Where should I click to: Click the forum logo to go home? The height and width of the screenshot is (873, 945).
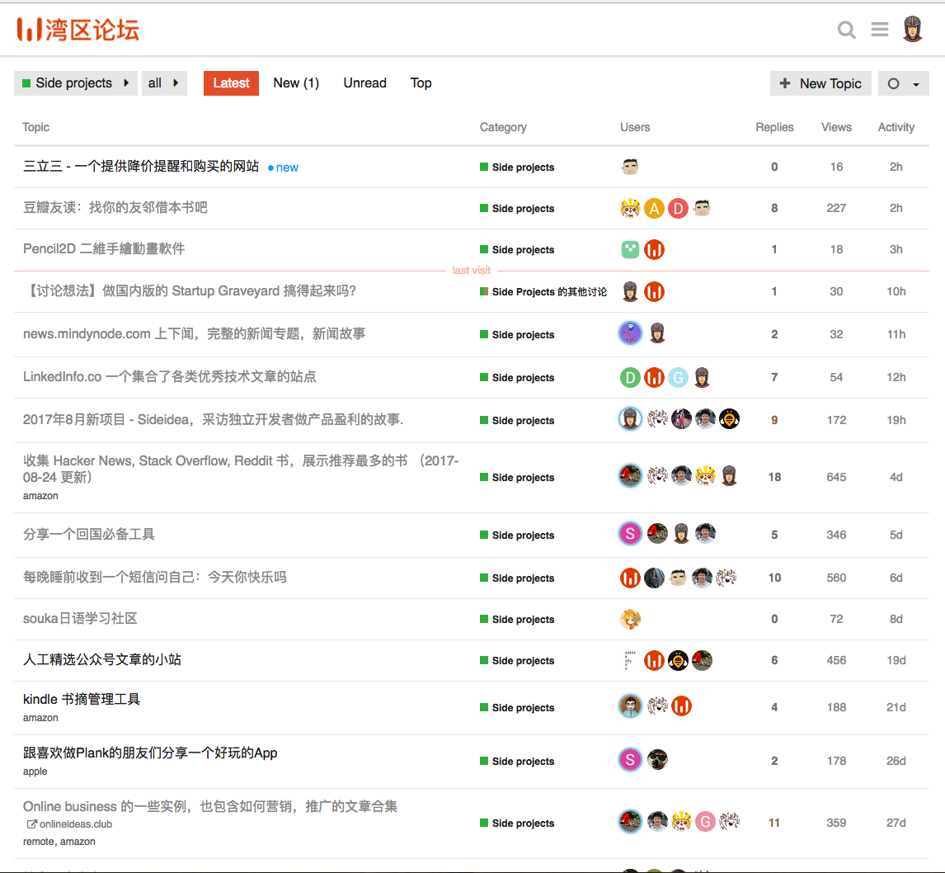pos(78,31)
